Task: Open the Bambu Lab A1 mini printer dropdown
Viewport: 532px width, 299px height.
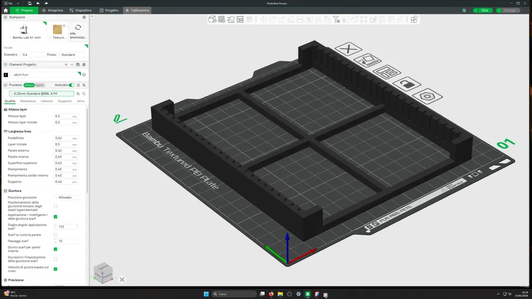Action: point(24,31)
